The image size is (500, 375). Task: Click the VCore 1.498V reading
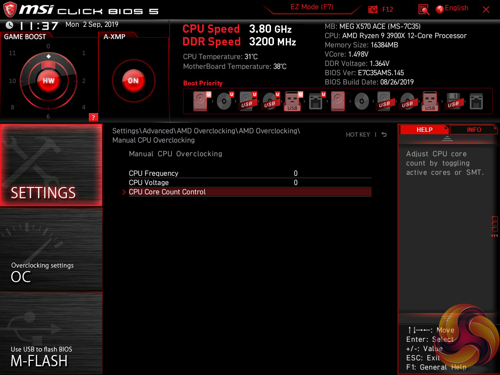[346, 54]
